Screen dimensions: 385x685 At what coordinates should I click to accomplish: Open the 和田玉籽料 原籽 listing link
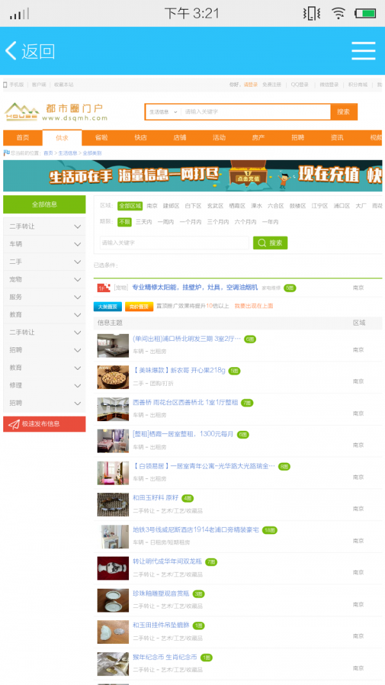tap(155, 498)
